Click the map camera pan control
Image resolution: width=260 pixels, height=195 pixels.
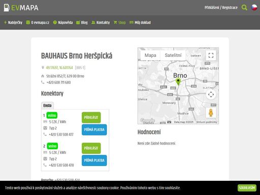tap(211, 94)
